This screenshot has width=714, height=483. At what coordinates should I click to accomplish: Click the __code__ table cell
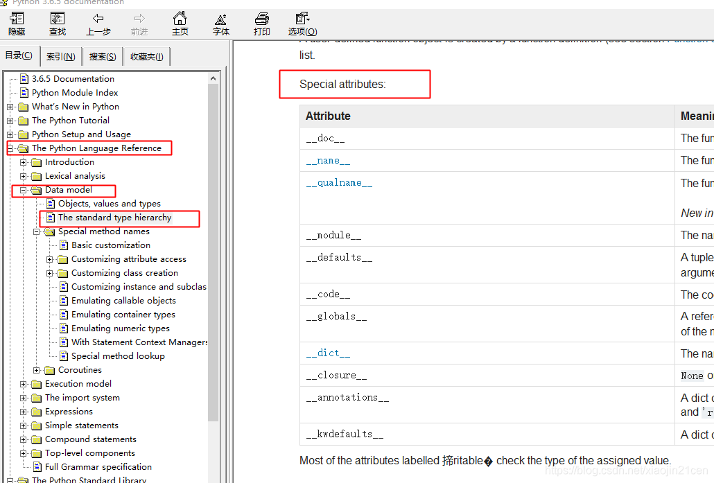coord(487,295)
